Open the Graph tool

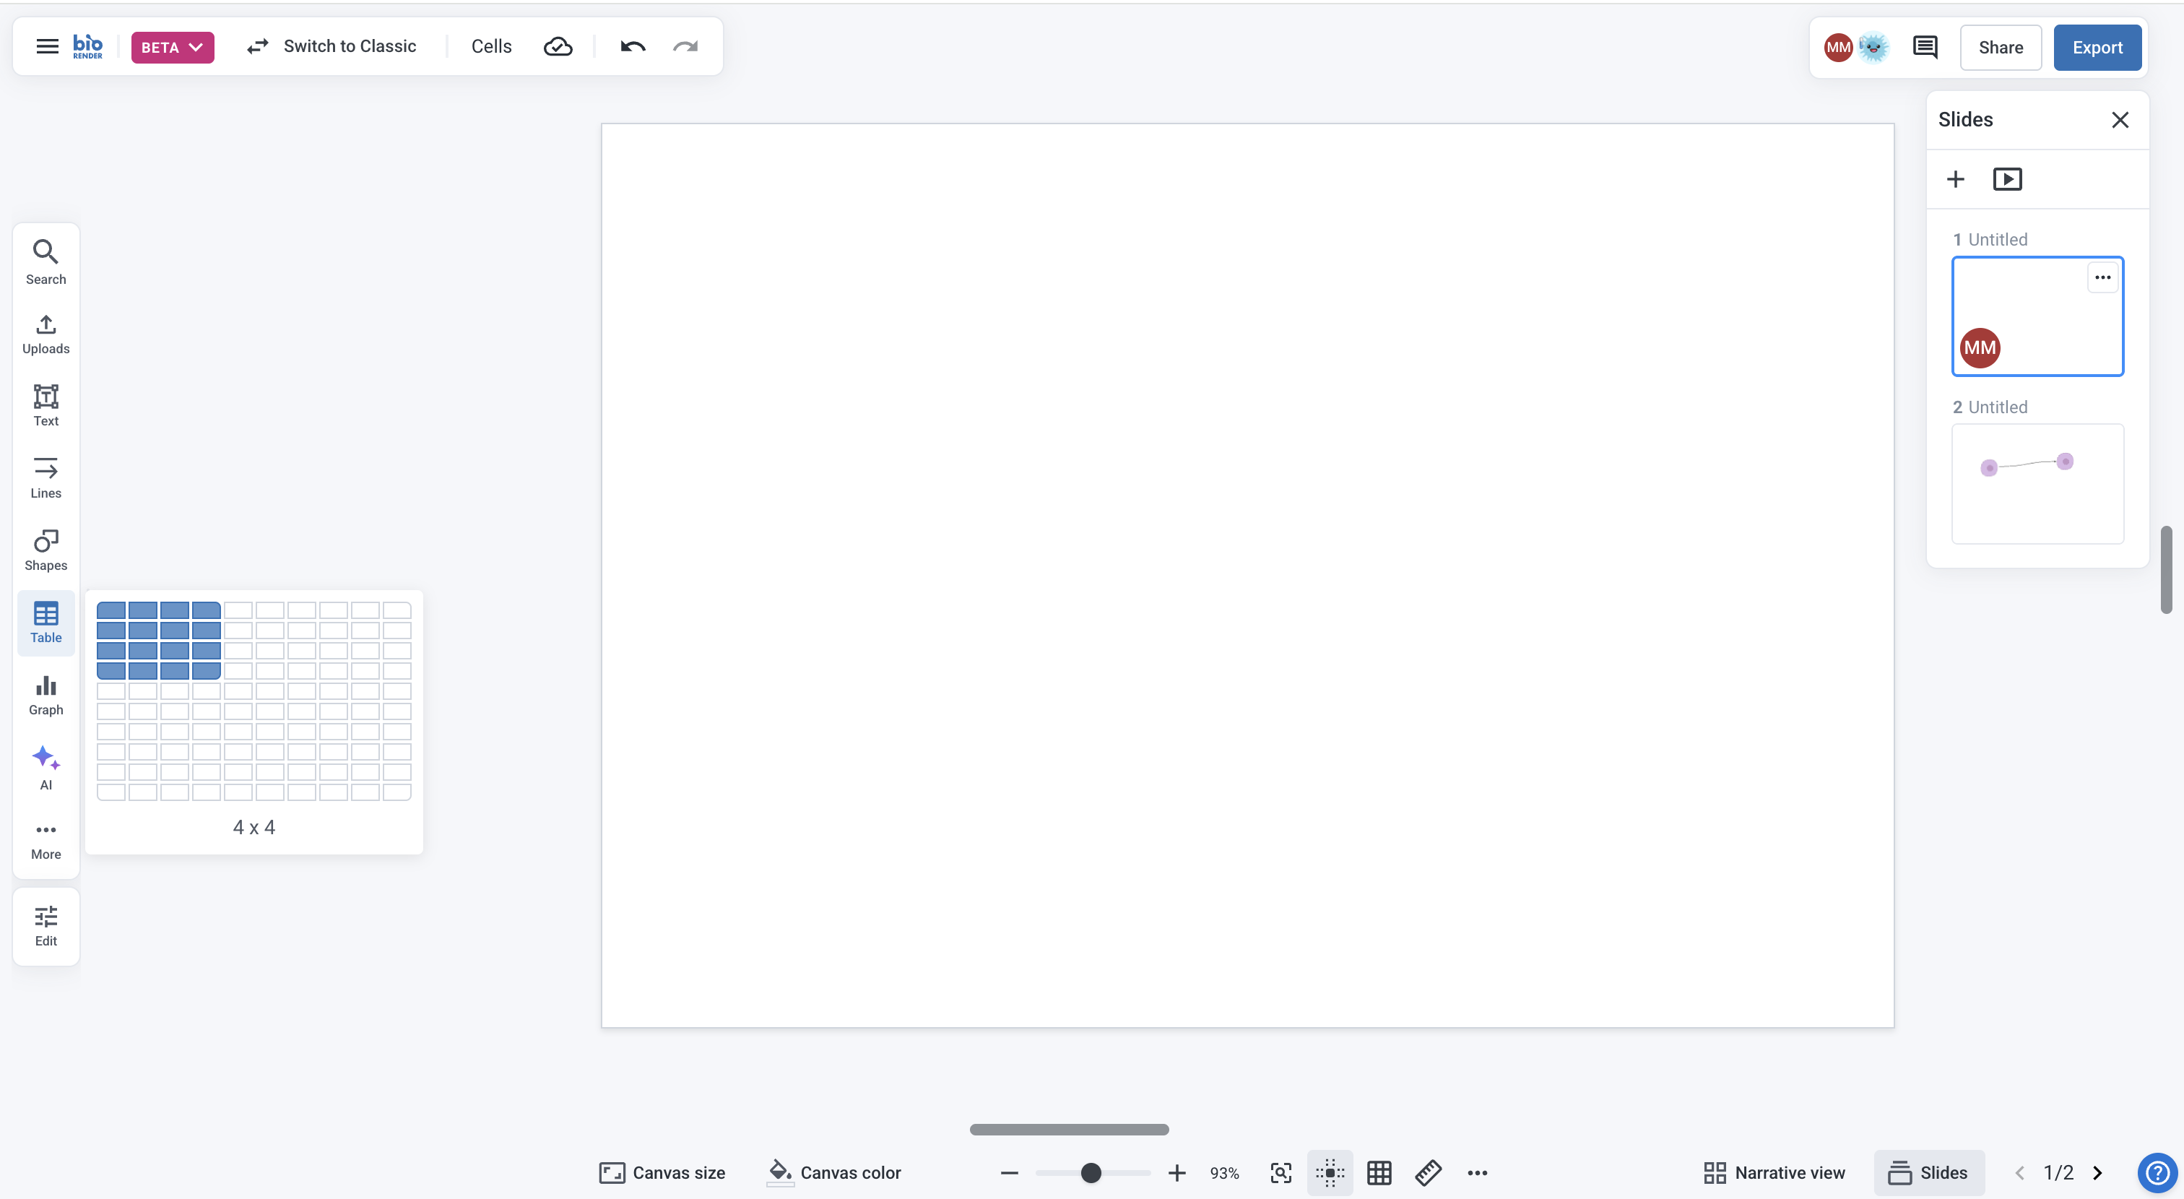click(x=45, y=694)
